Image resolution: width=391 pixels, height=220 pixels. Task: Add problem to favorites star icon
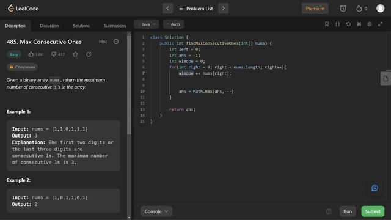[x=75, y=54]
